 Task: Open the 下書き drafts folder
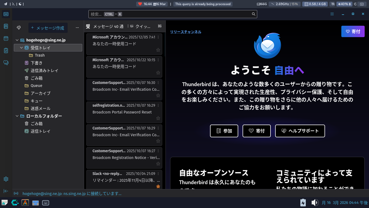coord(48,63)
